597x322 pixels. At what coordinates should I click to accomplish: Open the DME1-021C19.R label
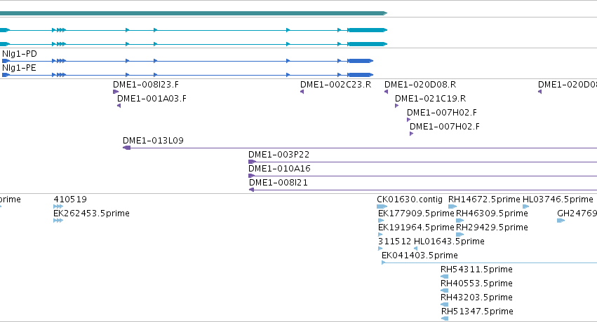[430, 99]
